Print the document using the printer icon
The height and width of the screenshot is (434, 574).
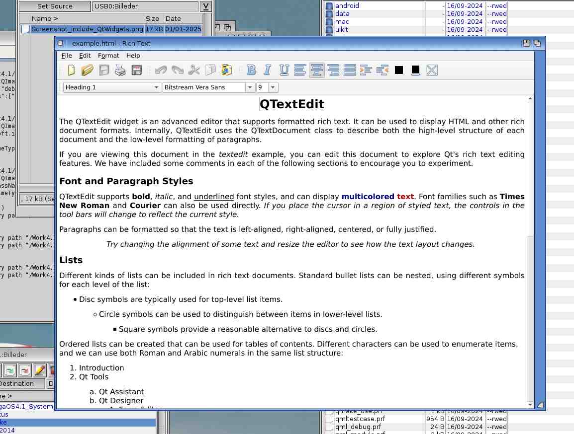120,70
